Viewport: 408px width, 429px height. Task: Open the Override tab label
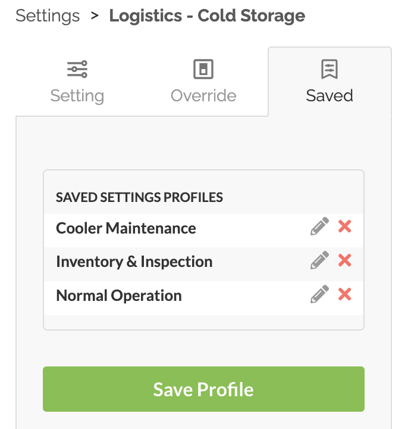[203, 96]
